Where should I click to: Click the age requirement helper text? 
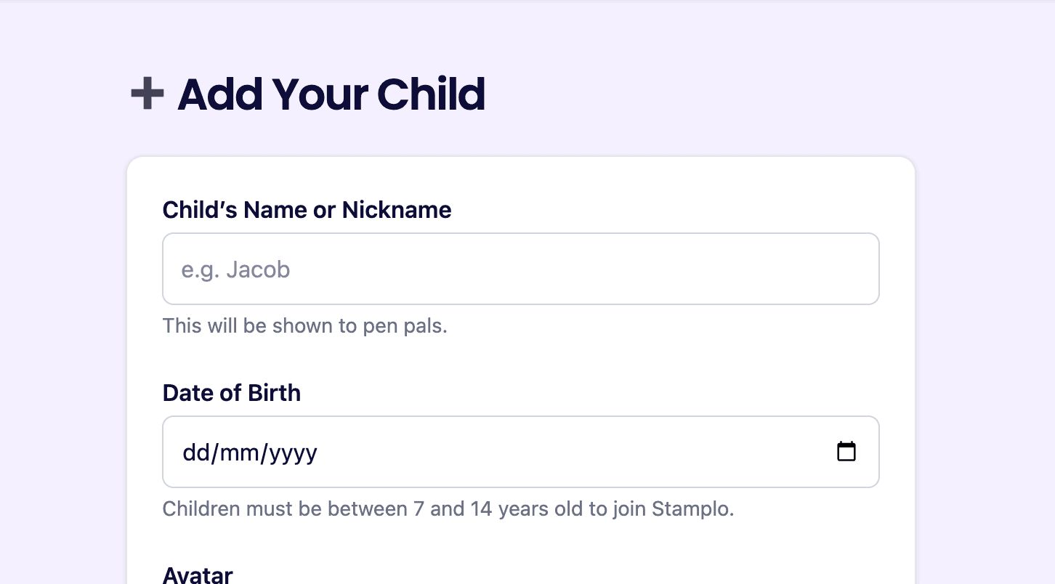(x=448, y=508)
